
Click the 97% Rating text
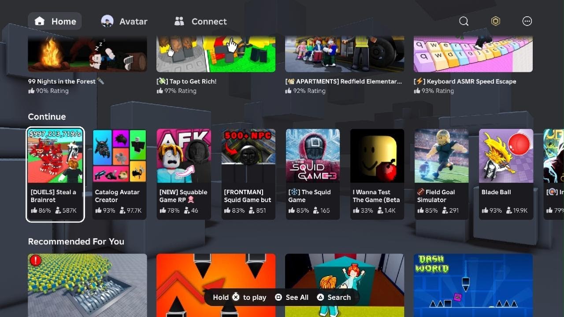pyautogui.click(x=180, y=91)
